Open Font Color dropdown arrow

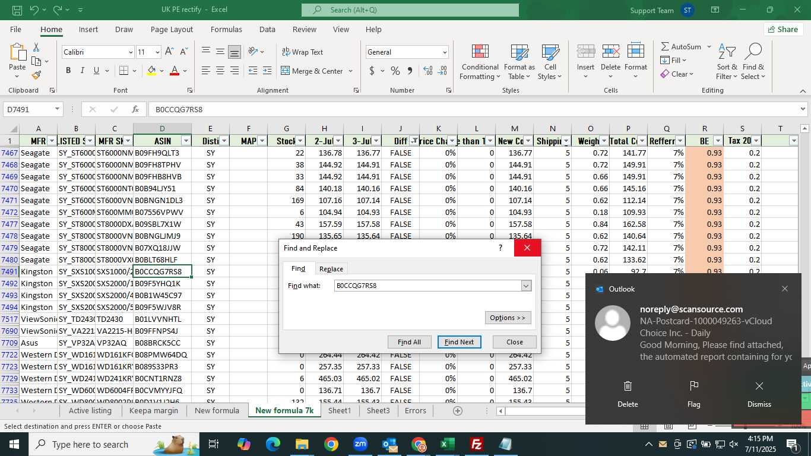pyautogui.click(x=185, y=71)
